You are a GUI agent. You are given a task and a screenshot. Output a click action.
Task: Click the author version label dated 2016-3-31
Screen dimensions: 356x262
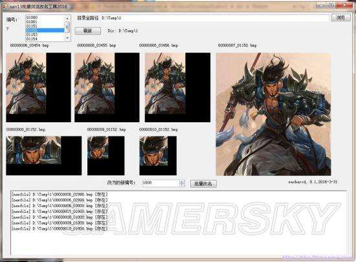[x=313, y=182]
